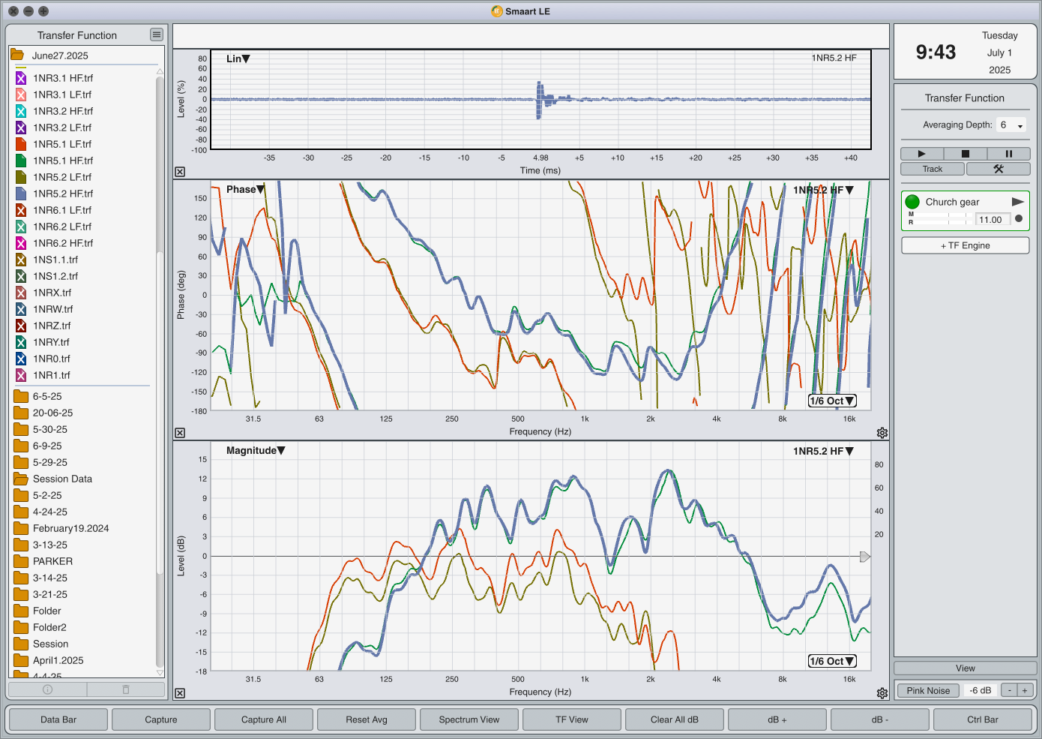Click the 1NR1.trf file icon
This screenshot has width=1042, height=739.
coord(21,375)
